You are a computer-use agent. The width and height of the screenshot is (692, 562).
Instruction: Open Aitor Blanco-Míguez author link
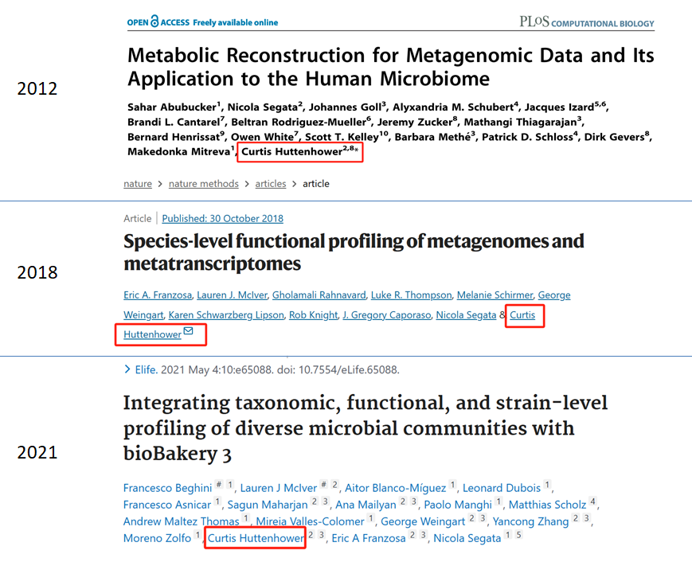pos(396,488)
